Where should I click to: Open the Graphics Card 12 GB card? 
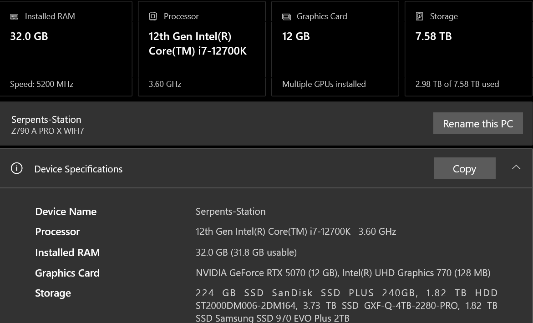click(x=335, y=49)
